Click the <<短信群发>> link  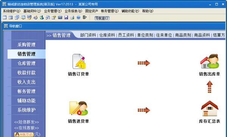click(26, 122)
